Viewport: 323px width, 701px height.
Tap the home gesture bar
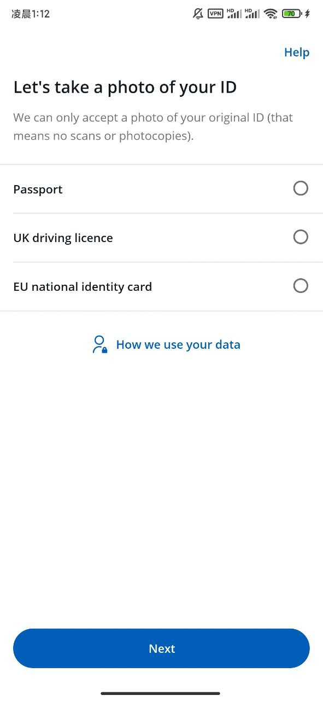pyautogui.click(x=161, y=693)
